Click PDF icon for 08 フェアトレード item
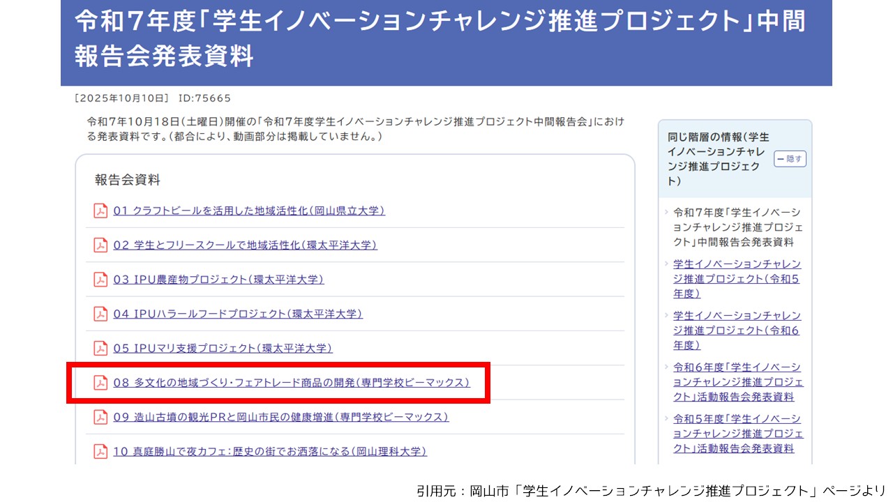893x502 pixels. 100,383
